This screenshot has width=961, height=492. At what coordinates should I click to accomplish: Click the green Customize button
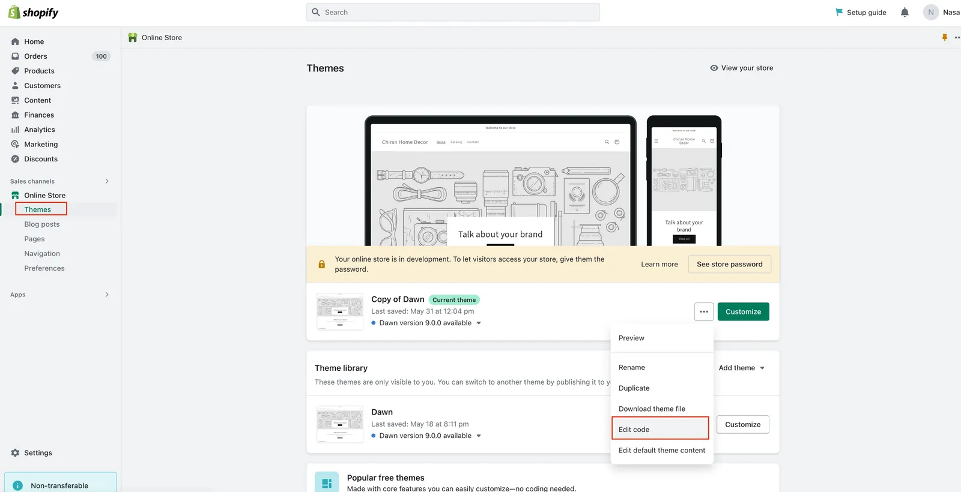(743, 311)
